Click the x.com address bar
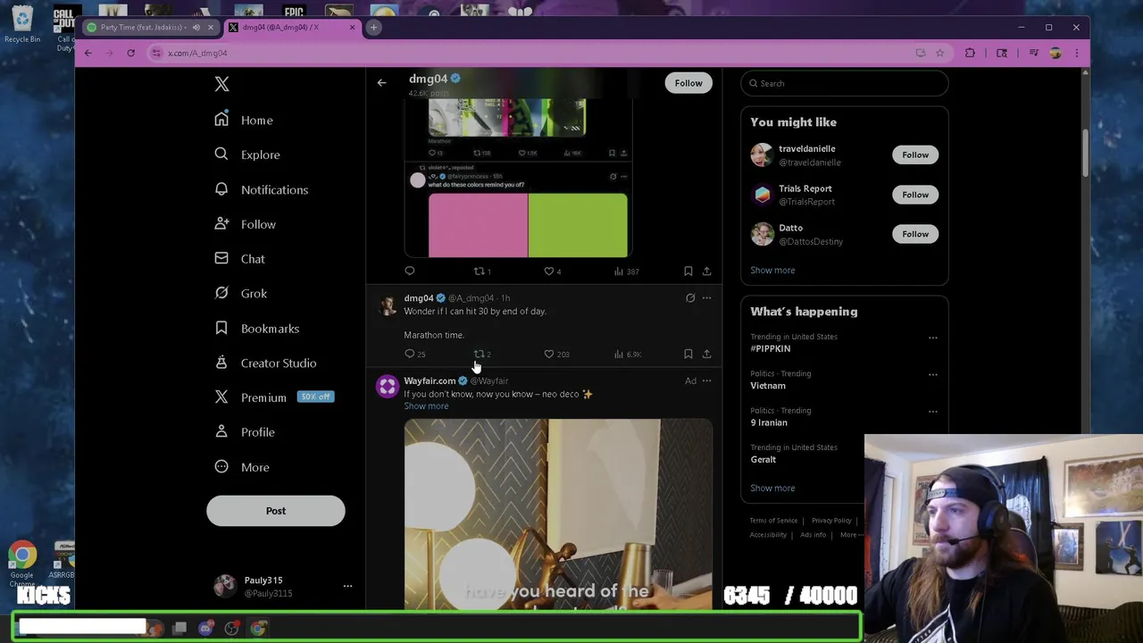Viewport: 1143px width, 643px height. [x=536, y=53]
